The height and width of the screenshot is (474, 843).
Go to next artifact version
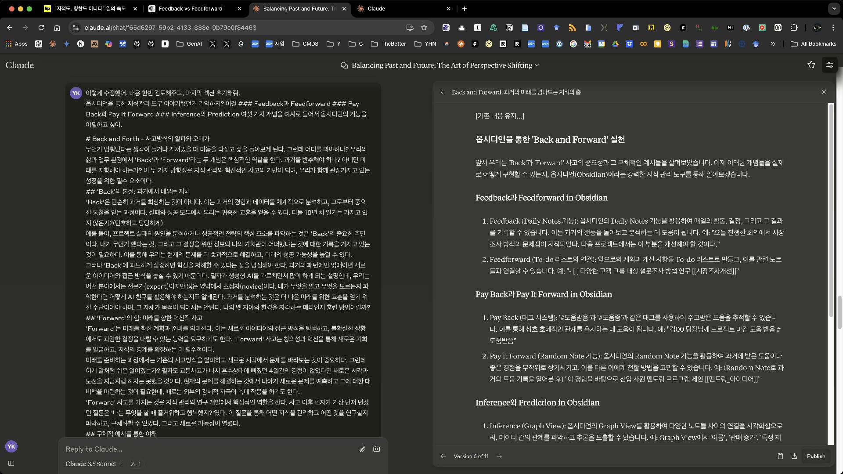point(499,456)
